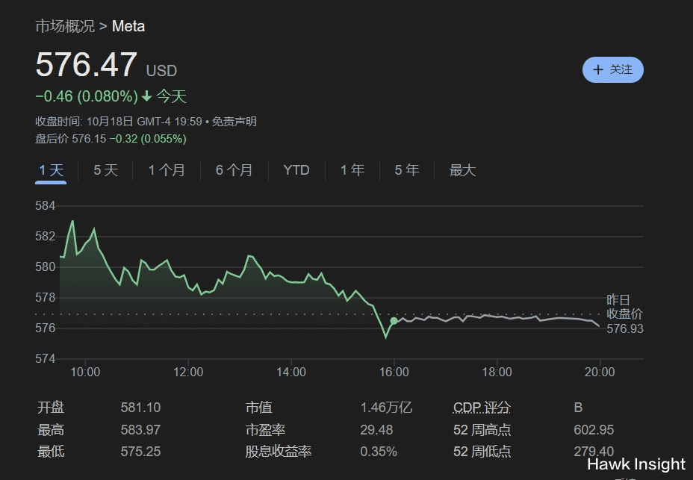The image size is (693, 480).
Task: Click the 市值 value 1.46万亿
Action: tap(386, 407)
